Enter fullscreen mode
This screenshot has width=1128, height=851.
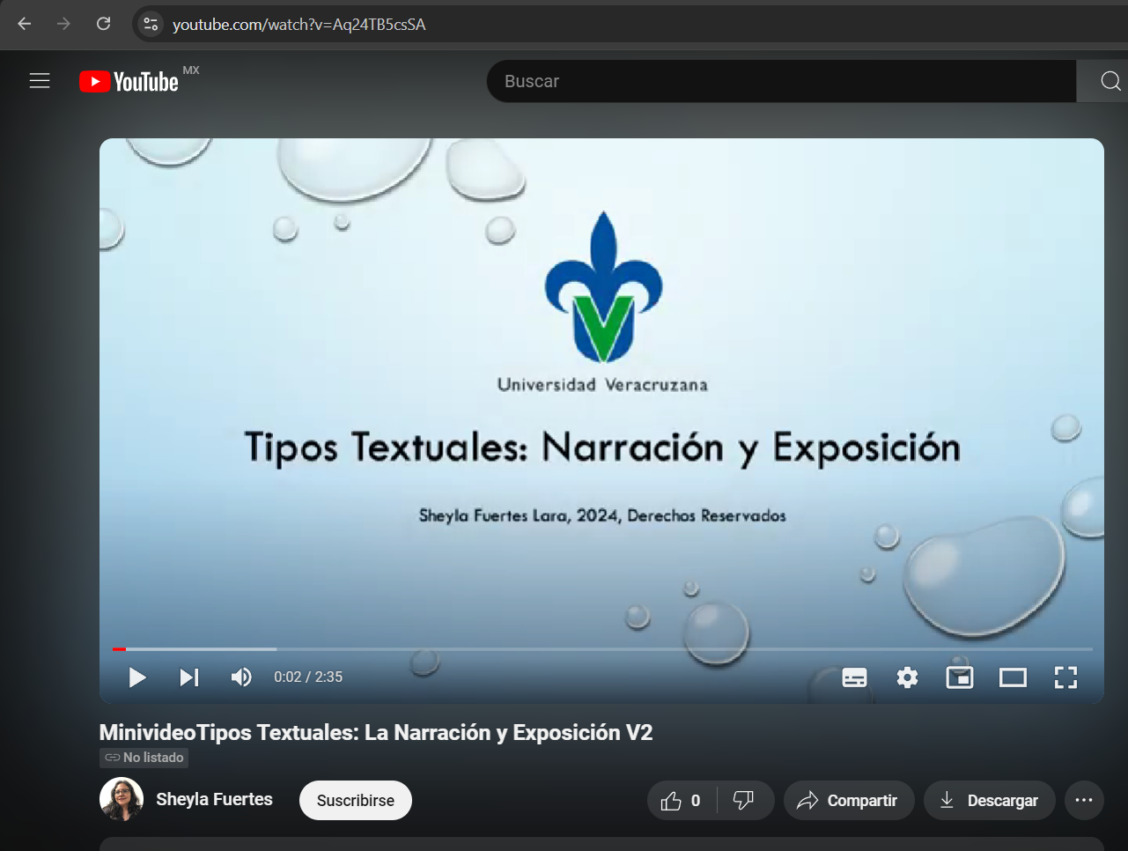pyautogui.click(x=1065, y=677)
